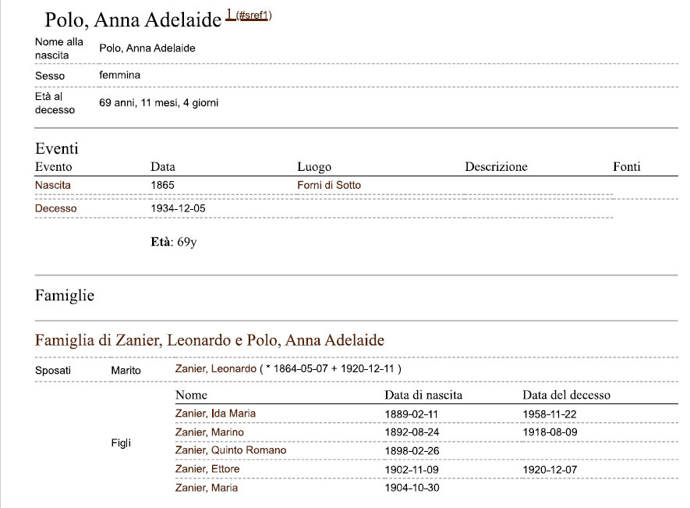Select Quinto Romano's birth date 1898-02-26
This screenshot has width=690, height=508.
[x=412, y=451]
